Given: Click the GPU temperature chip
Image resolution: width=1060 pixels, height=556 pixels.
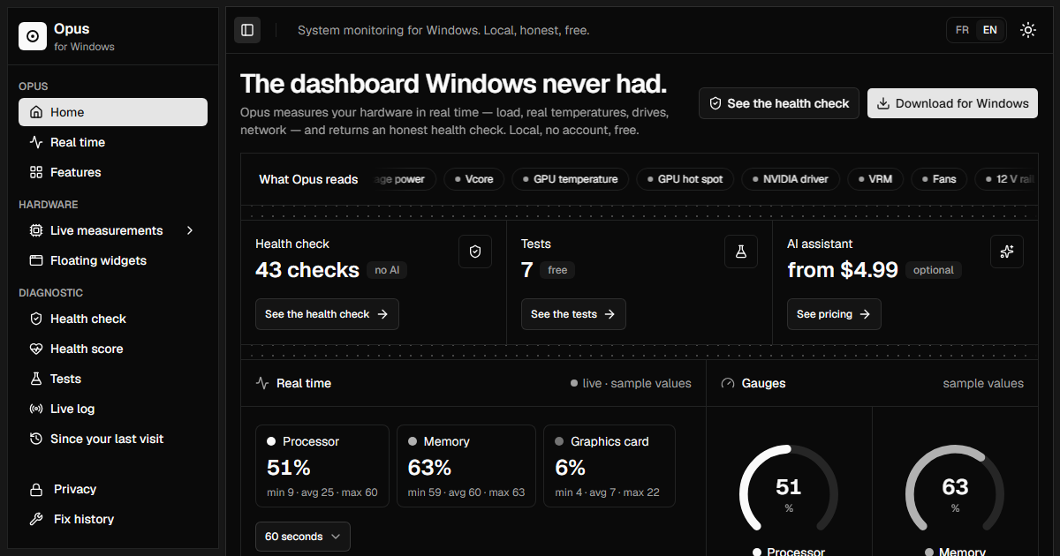Looking at the screenshot, I should pos(571,179).
